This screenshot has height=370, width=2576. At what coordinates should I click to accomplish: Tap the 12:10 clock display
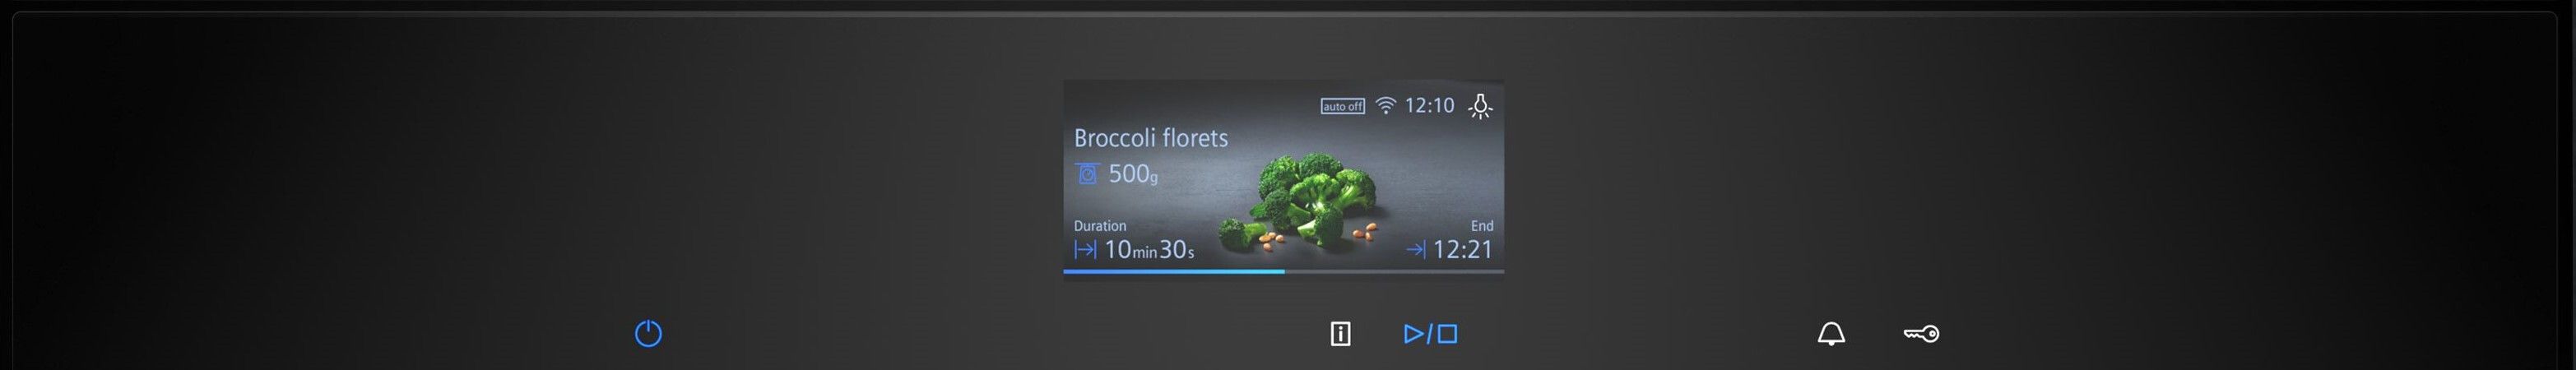[1429, 105]
